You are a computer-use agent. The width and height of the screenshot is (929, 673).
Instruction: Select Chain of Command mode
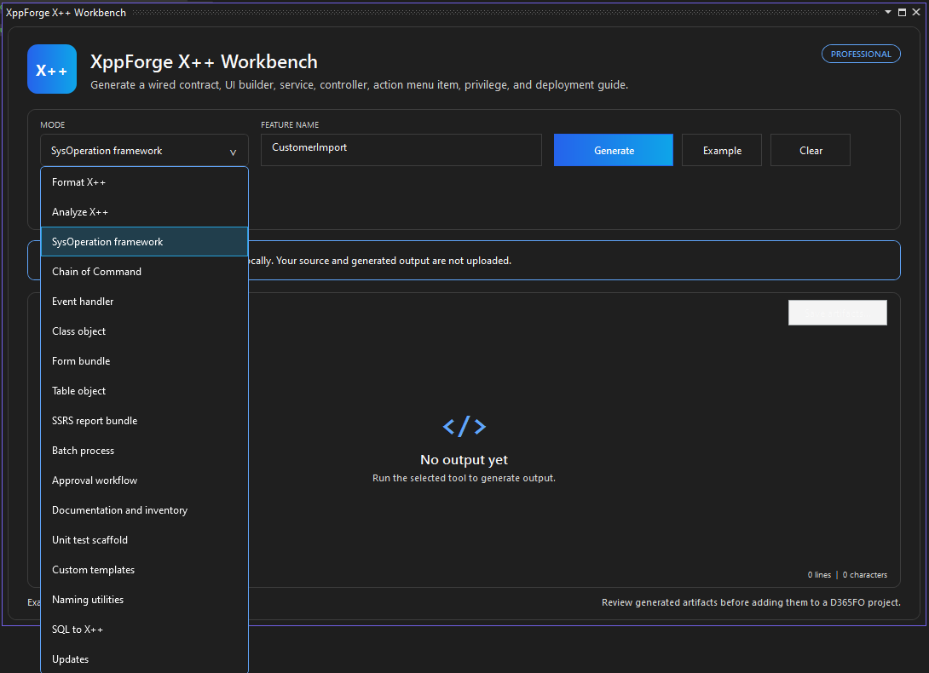[144, 272]
